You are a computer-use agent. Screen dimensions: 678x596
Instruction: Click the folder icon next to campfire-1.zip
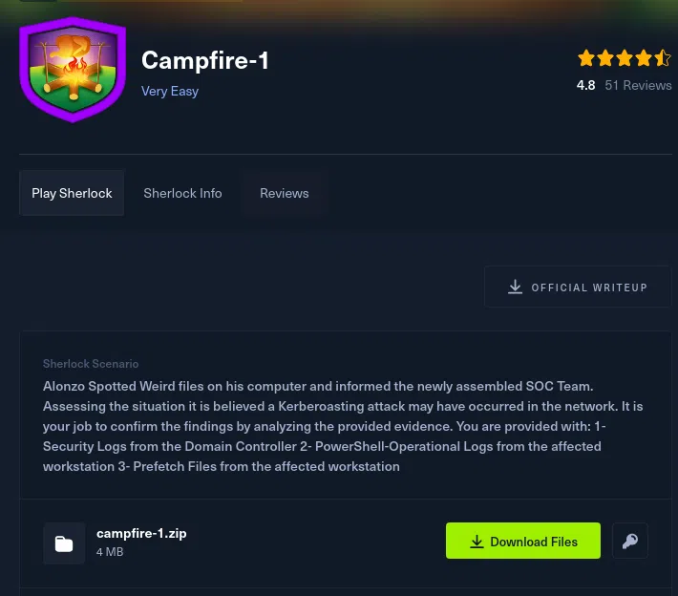(64, 543)
